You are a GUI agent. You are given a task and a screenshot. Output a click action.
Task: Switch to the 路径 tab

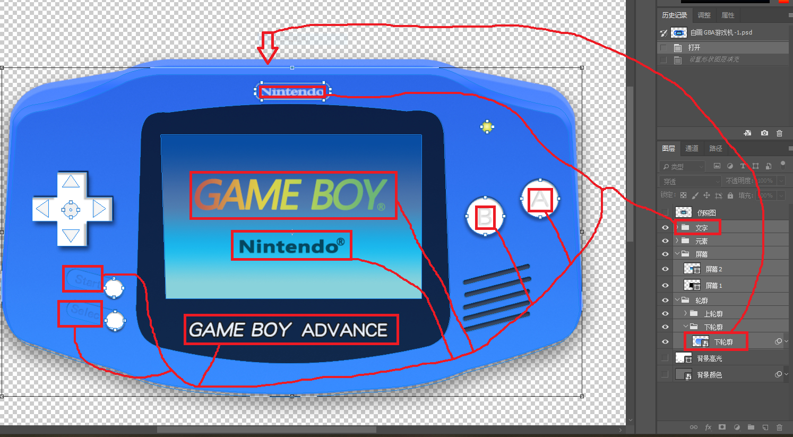(716, 149)
